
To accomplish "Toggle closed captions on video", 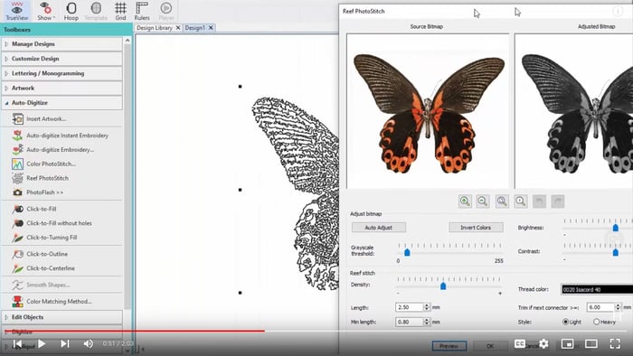I will point(520,343).
